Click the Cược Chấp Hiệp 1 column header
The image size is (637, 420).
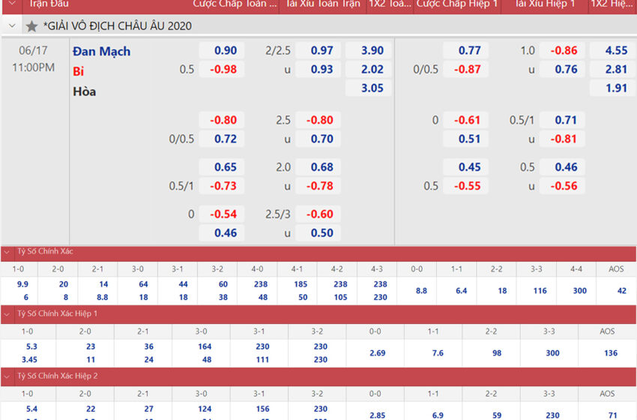point(457,4)
